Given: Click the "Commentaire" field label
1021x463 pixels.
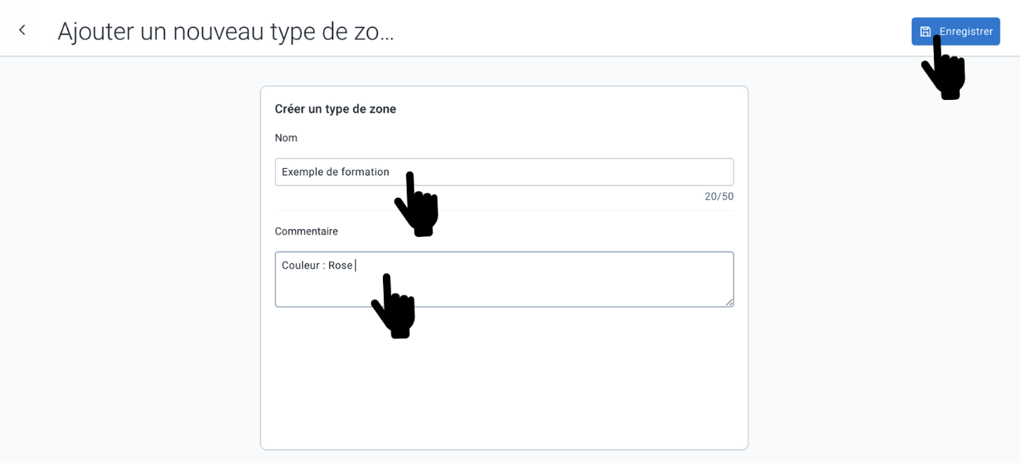Looking at the screenshot, I should tap(306, 231).
